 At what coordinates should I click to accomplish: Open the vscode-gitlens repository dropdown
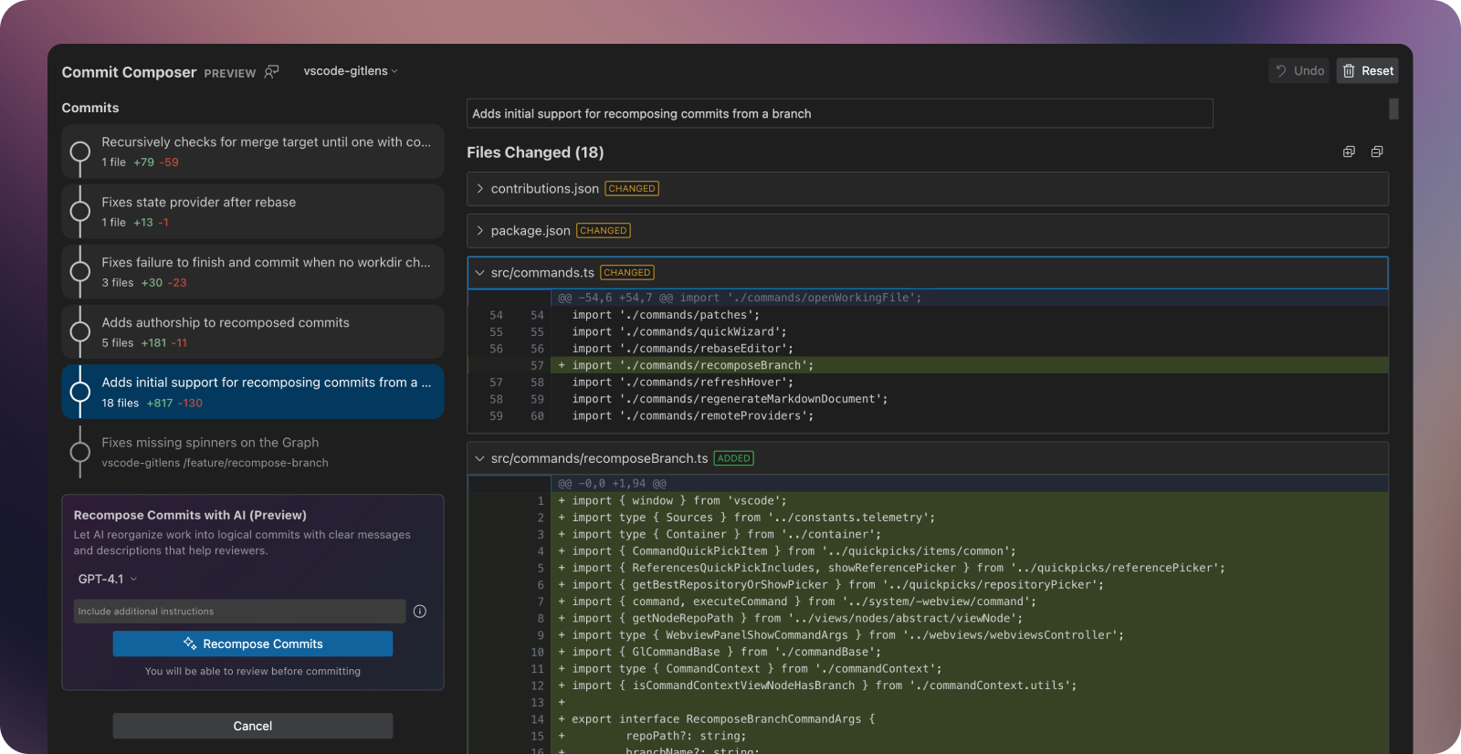[x=350, y=71]
